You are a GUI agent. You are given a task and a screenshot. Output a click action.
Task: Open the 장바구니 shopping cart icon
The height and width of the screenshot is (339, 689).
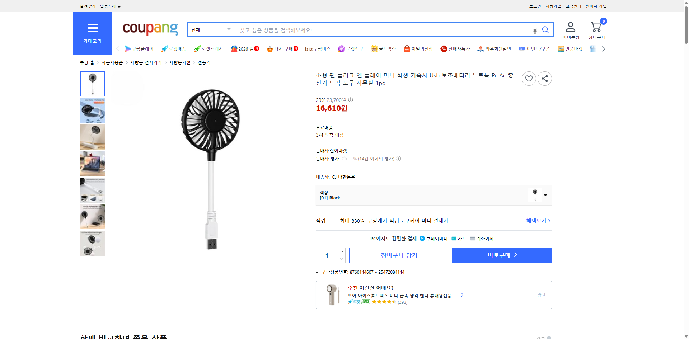pyautogui.click(x=596, y=27)
